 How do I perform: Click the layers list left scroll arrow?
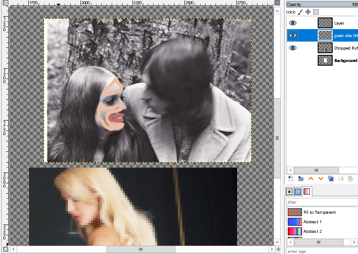(x=290, y=170)
